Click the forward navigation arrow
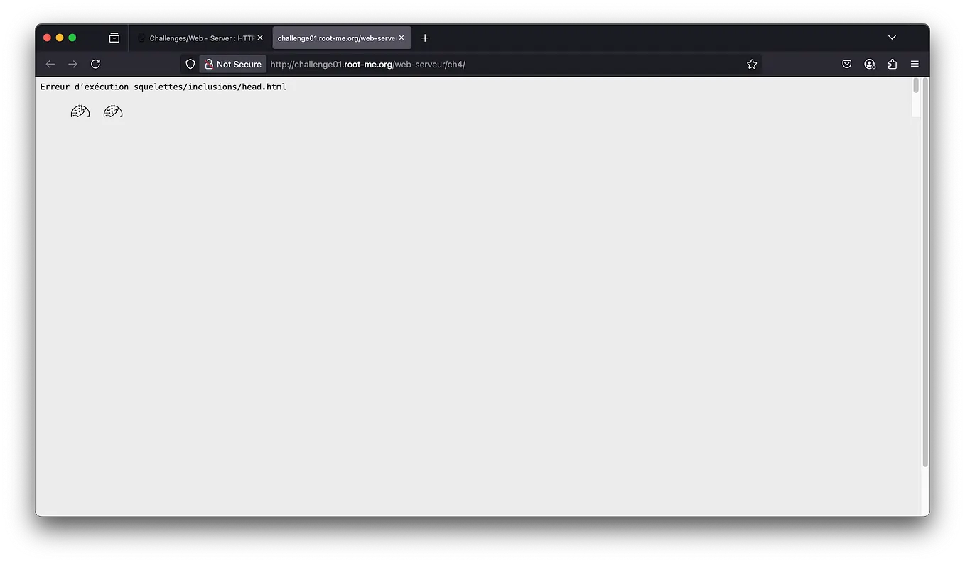Image resolution: width=965 pixels, height=563 pixels. pyautogui.click(x=72, y=64)
